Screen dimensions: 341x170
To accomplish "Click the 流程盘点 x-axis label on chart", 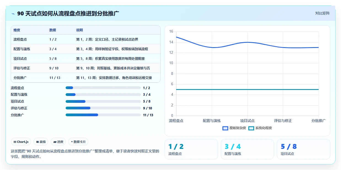I will [176, 121].
